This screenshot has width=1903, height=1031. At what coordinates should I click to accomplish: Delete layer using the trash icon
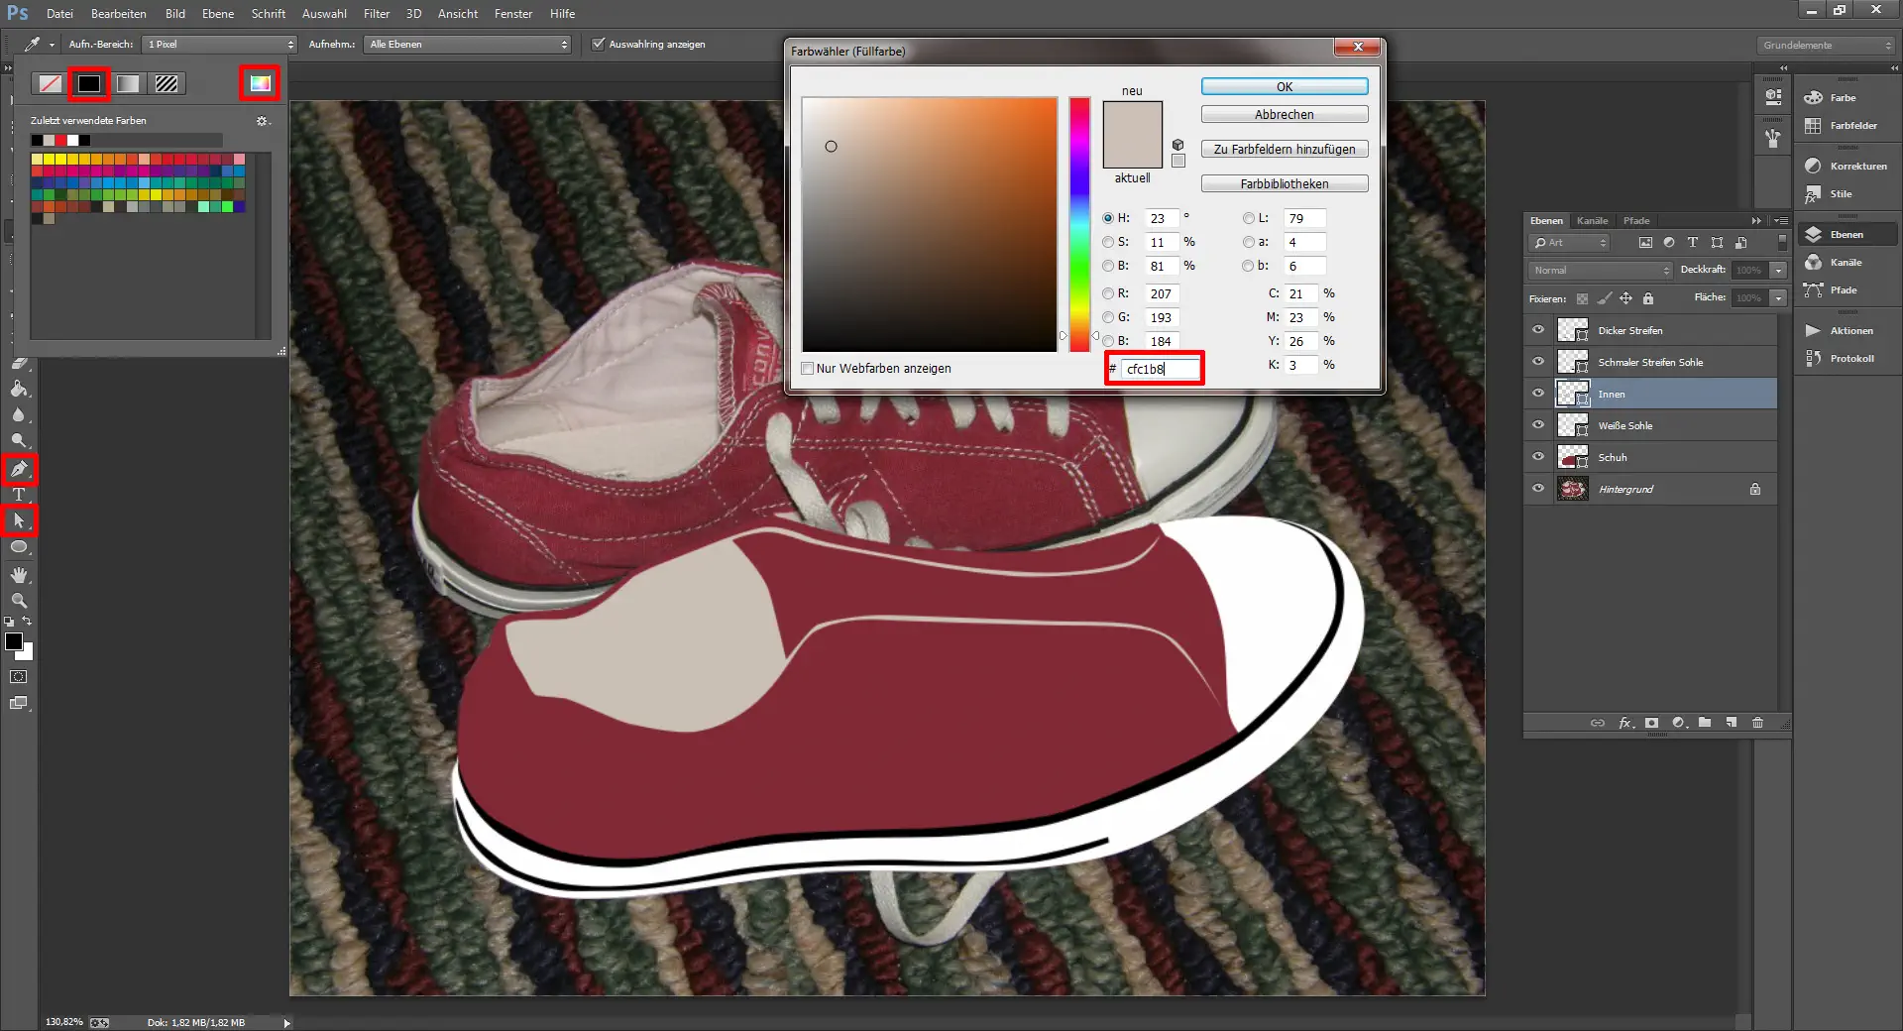1757,723
